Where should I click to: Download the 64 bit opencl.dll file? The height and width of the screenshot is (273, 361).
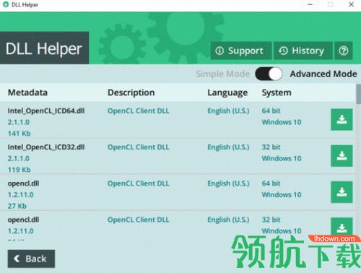pyautogui.click(x=342, y=192)
